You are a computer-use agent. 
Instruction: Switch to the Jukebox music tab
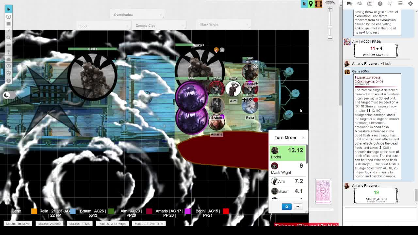click(x=390, y=4)
